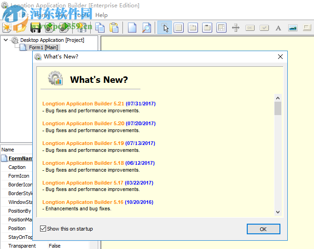Click the Paste clipboard icon
The width and height of the screenshot is (314, 249).
(x=114, y=28)
